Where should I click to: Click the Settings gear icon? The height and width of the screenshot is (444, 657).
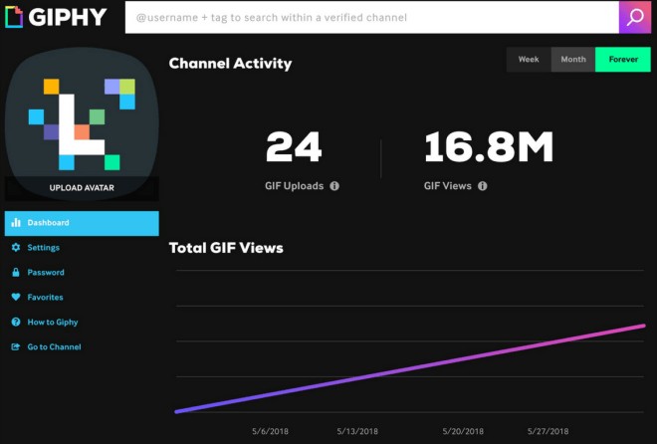[x=16, y=248]
